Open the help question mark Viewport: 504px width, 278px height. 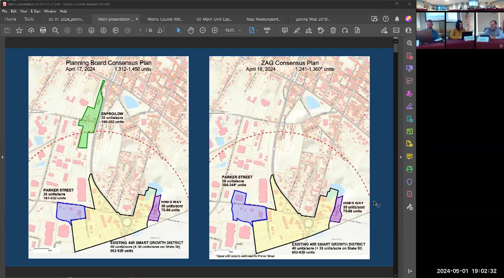pos(386,19)
